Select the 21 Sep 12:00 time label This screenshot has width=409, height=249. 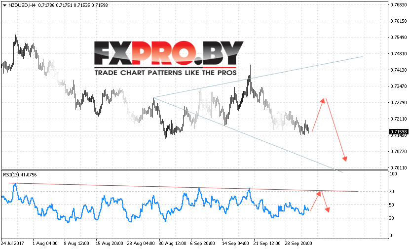pyautogui.click(x=267, y=243)
